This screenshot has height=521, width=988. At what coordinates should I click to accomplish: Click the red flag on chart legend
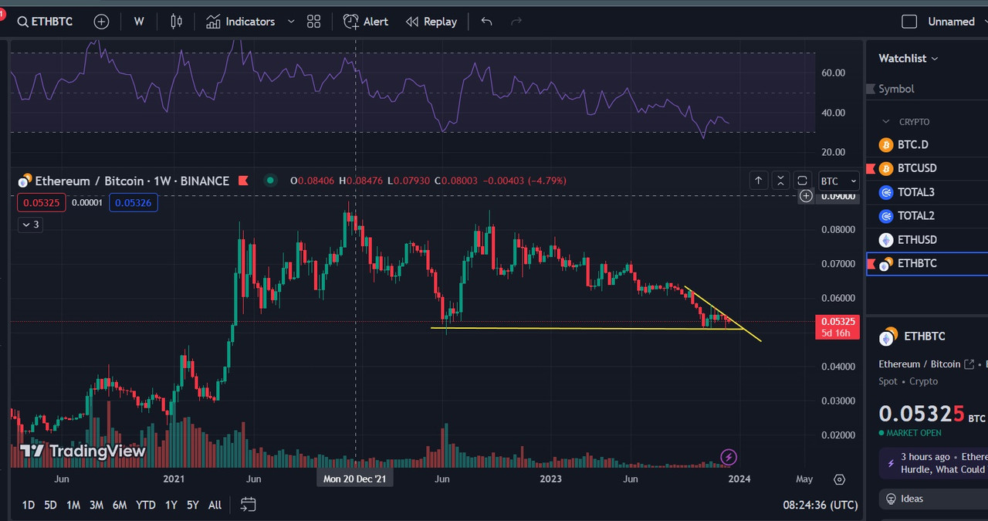[243, 181]
